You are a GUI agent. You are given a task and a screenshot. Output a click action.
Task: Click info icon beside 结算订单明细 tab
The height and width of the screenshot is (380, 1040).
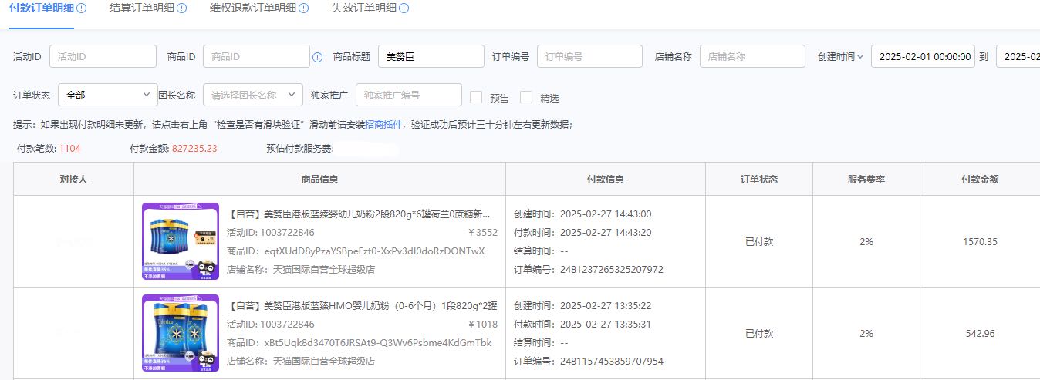(x=182, y=8)
